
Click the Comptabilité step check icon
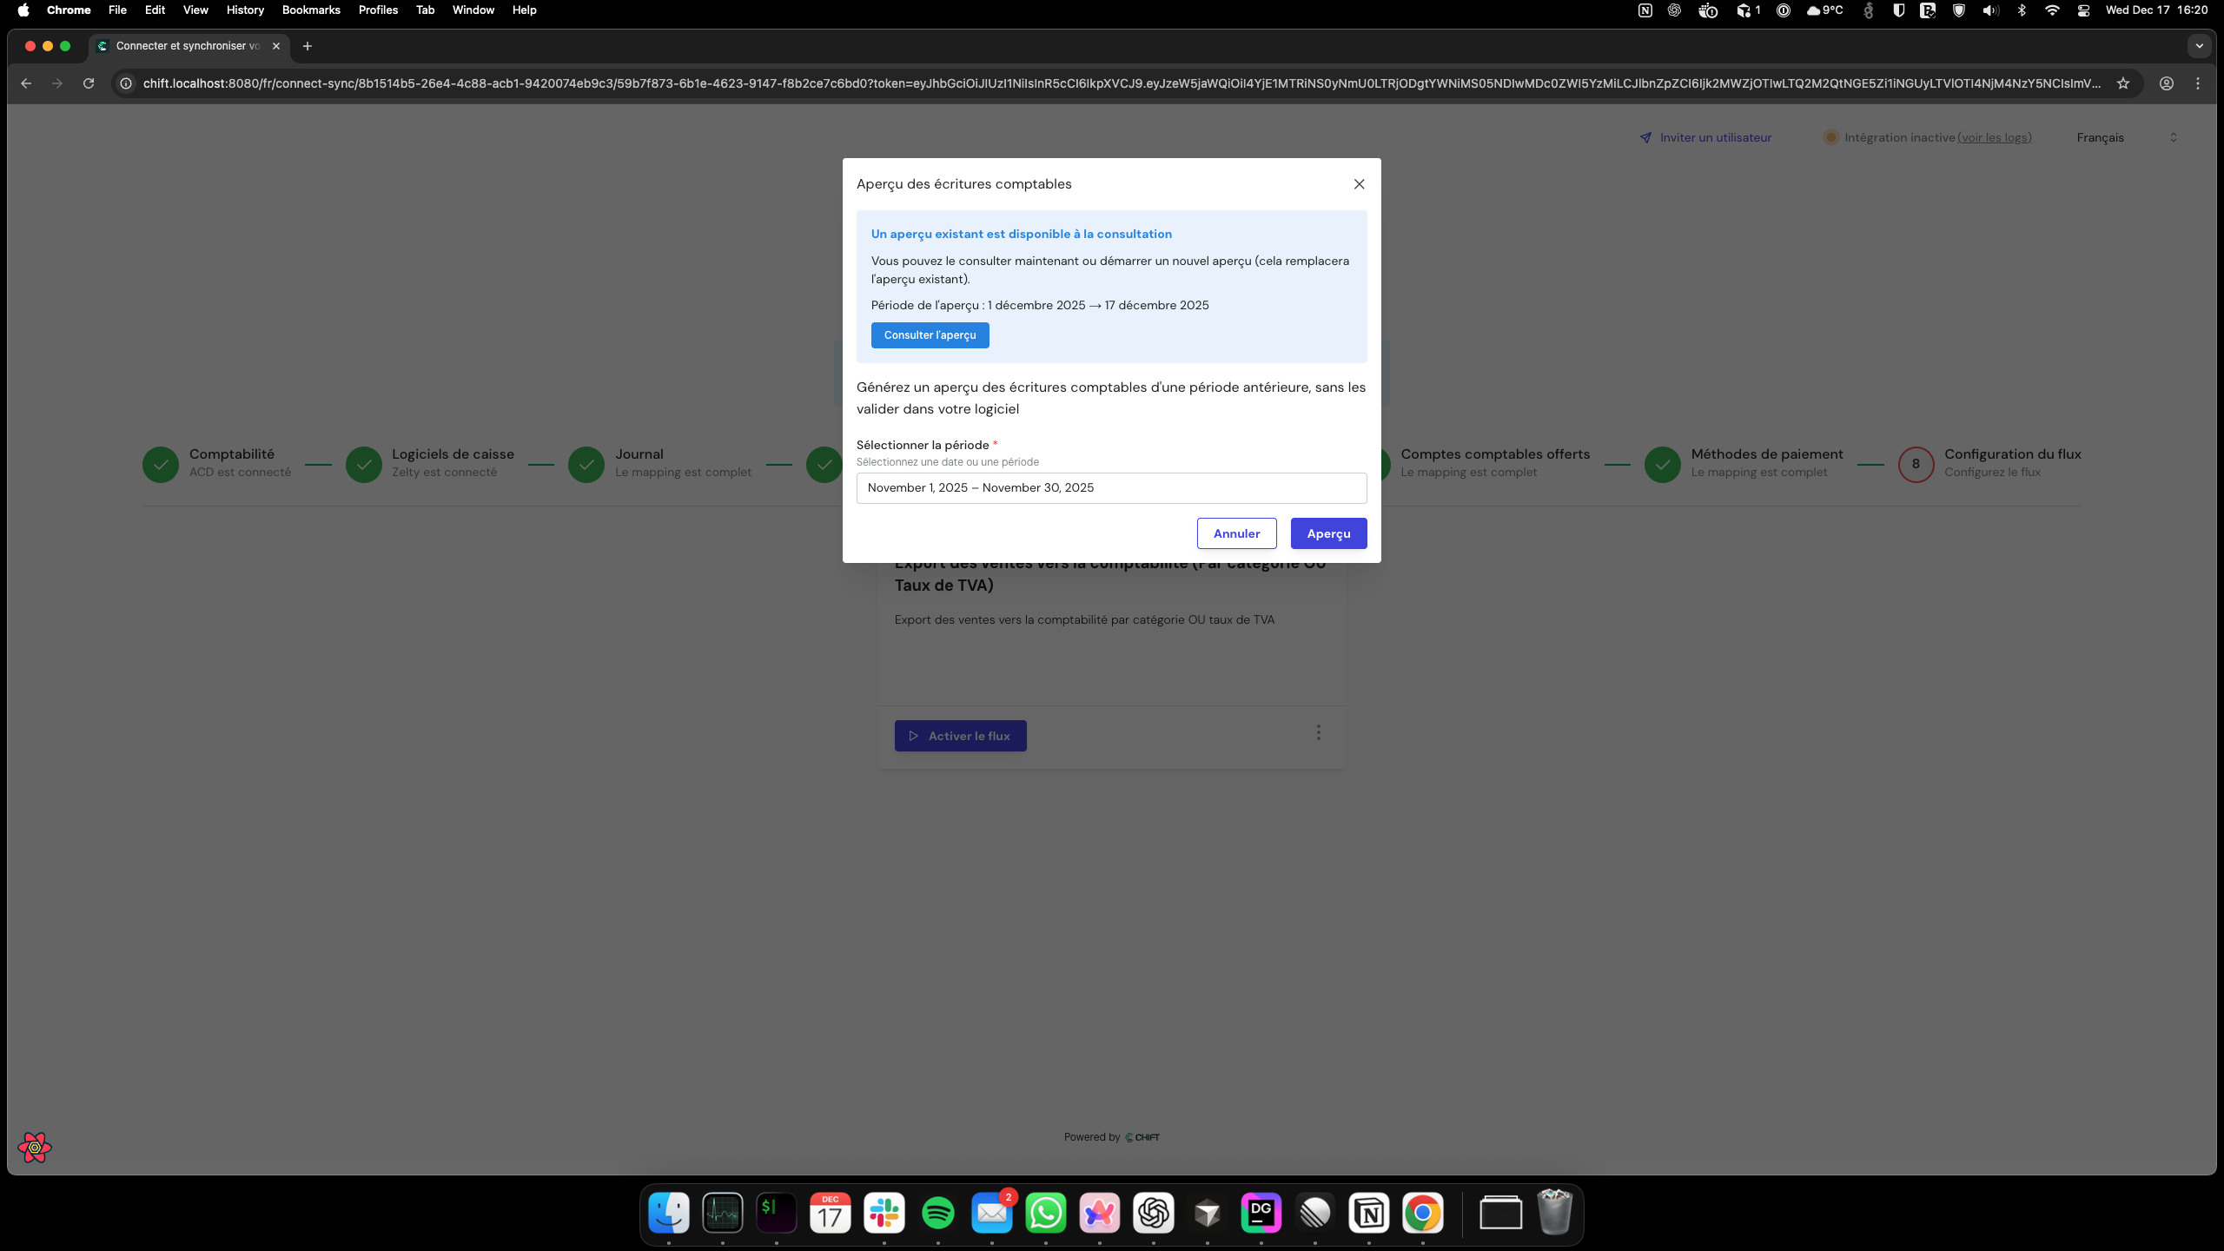tap(160, 464)
